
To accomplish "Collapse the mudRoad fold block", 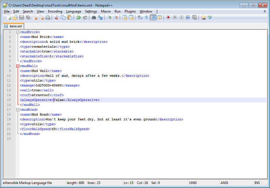I will (x=18, y=110).
